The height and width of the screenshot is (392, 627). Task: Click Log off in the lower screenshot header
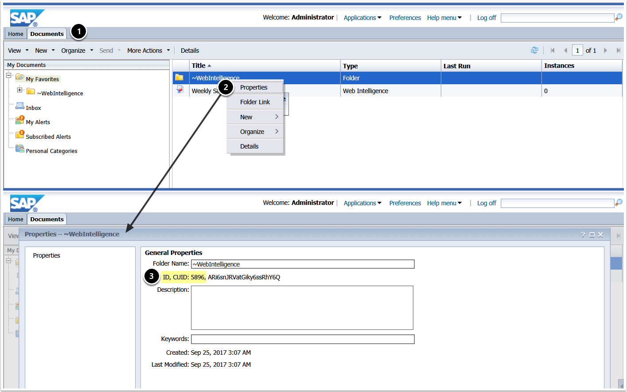click(487, 203)
